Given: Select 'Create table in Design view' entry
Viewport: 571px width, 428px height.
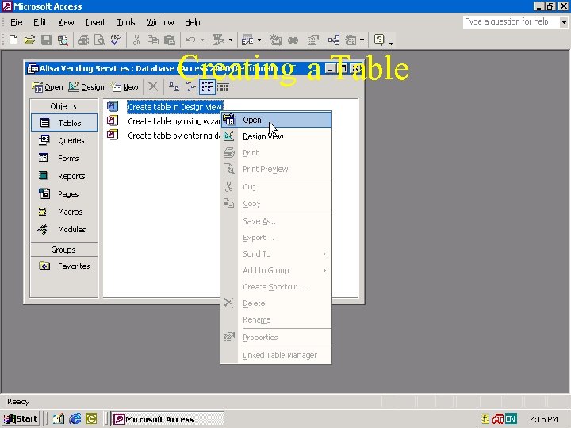Looking at the screenshot, I should pos(174,107).
